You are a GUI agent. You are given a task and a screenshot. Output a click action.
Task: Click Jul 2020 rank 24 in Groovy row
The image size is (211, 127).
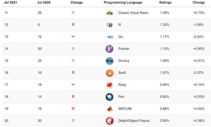pyautogui.click(x=39, y=61)
